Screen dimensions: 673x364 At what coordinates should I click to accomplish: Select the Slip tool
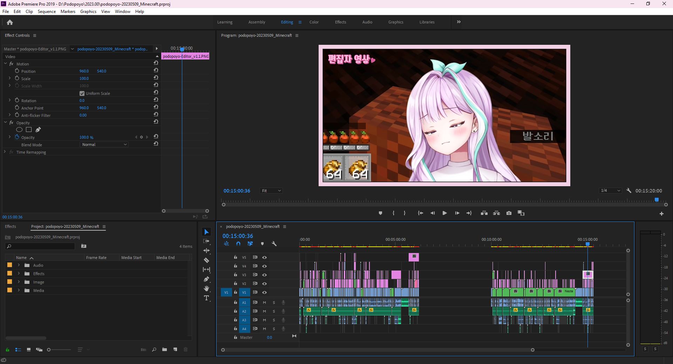[206, 269]
